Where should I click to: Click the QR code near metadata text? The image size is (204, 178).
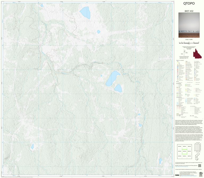coord(199,166)
